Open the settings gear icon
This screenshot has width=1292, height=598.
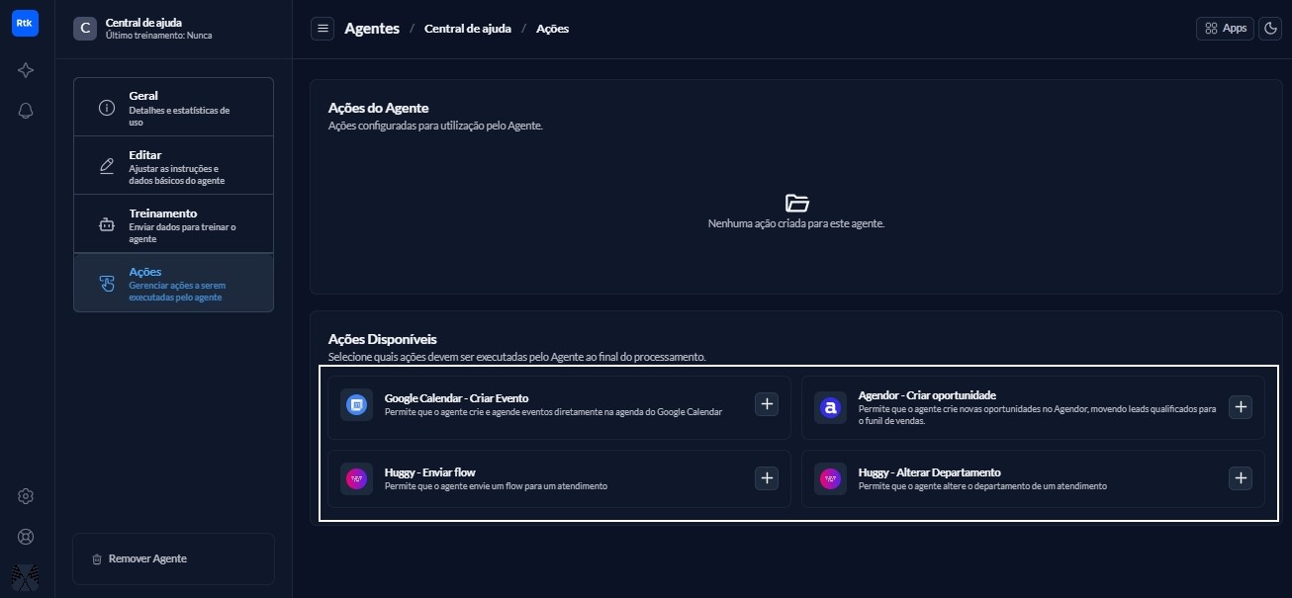coord(26,496)
